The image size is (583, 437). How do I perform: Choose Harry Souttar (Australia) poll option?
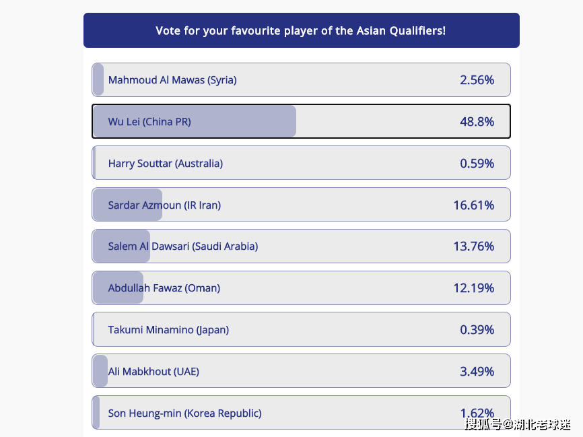(301, 163)
